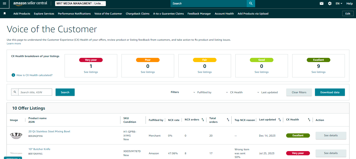See listings under Very poor
The width and height of the screenshot is (356, 159).
tap(91, 72)
